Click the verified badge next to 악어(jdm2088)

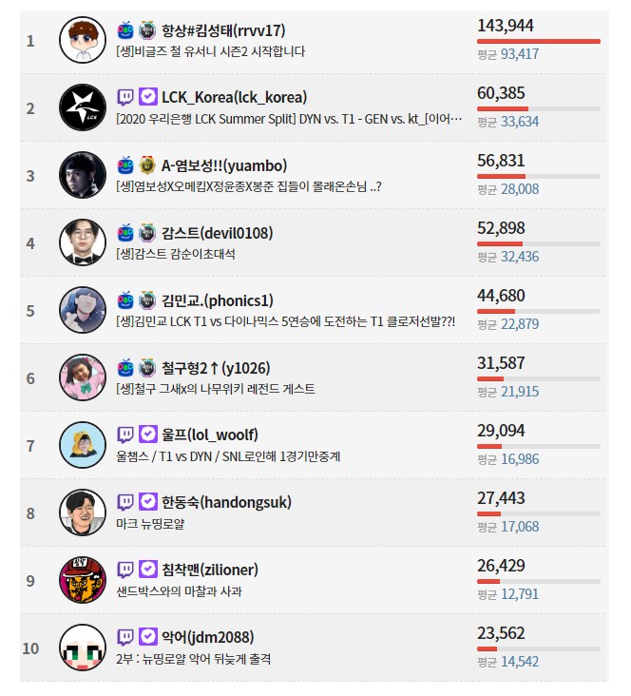[147, 637]
